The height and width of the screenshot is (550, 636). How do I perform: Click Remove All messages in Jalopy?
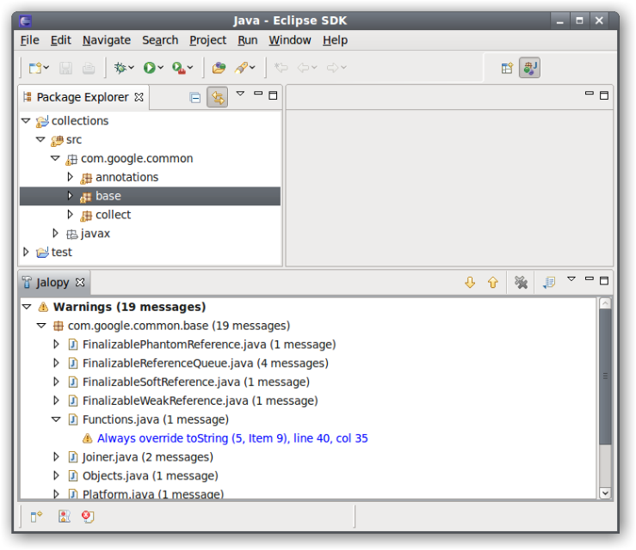pyautogui.click(x=521, y=282)
